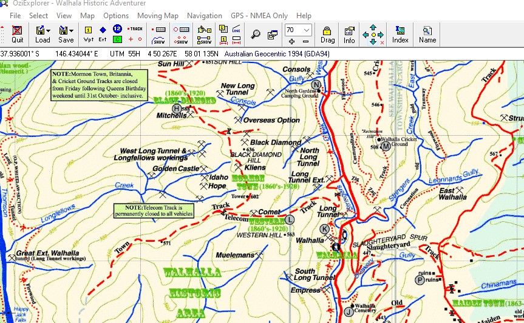This screenshot has width=524, height=323.
Task: Open the zoom level 70 combo box
Action: click(x=307, y=30)
